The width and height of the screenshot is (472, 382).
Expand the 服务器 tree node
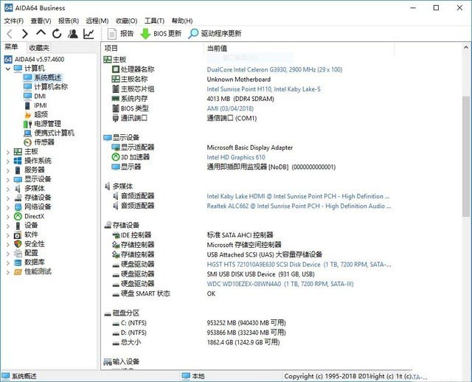[x=8, y=170]
